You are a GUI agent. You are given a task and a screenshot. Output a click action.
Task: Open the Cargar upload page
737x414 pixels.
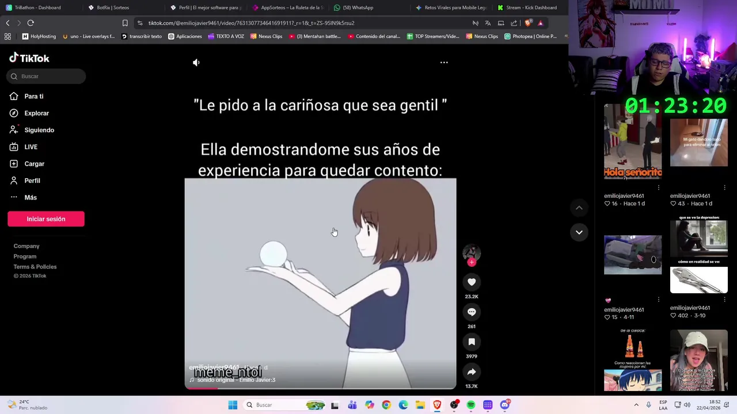(x=34, y=164)
